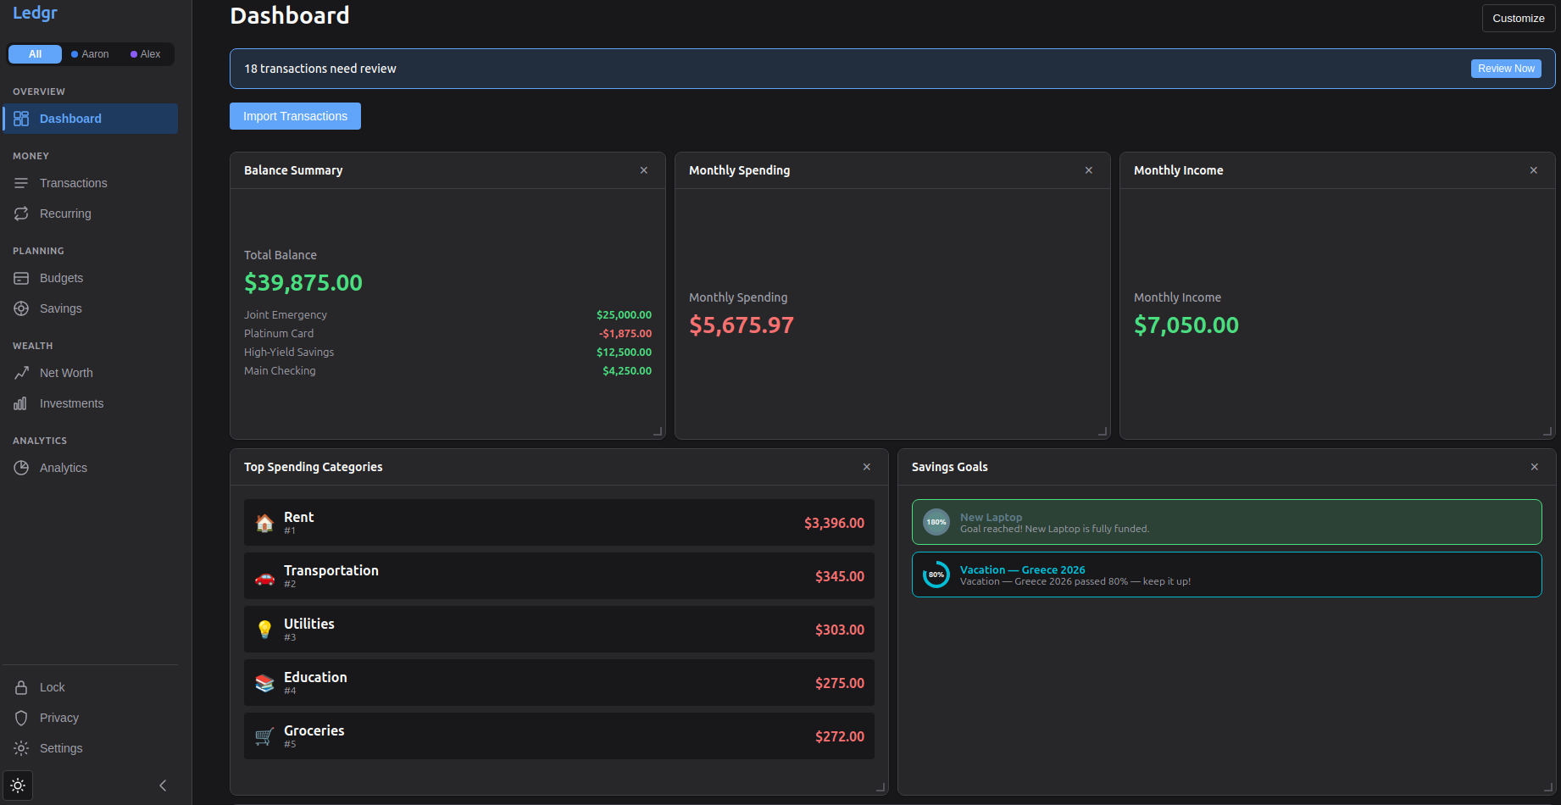
Task: Close the Monthly Spending widget
Action: [1088, 169]
